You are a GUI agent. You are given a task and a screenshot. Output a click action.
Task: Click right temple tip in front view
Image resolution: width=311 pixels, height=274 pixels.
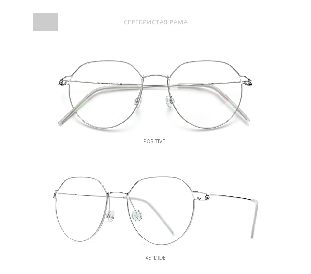(x=247, y=120)
